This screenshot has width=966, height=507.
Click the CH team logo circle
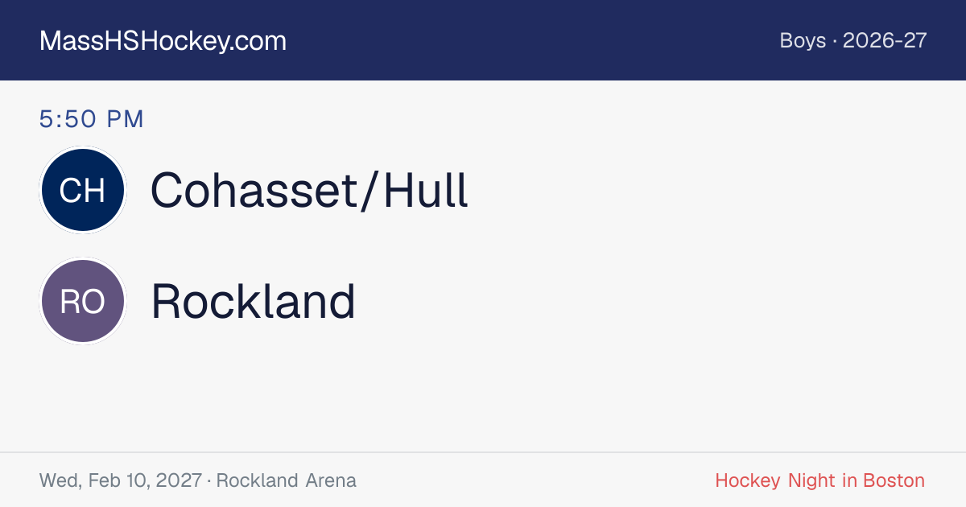(x=83, y=190)
